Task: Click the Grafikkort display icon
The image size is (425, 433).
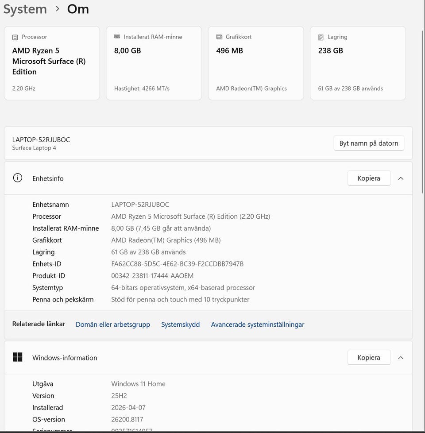Action: 219,37
